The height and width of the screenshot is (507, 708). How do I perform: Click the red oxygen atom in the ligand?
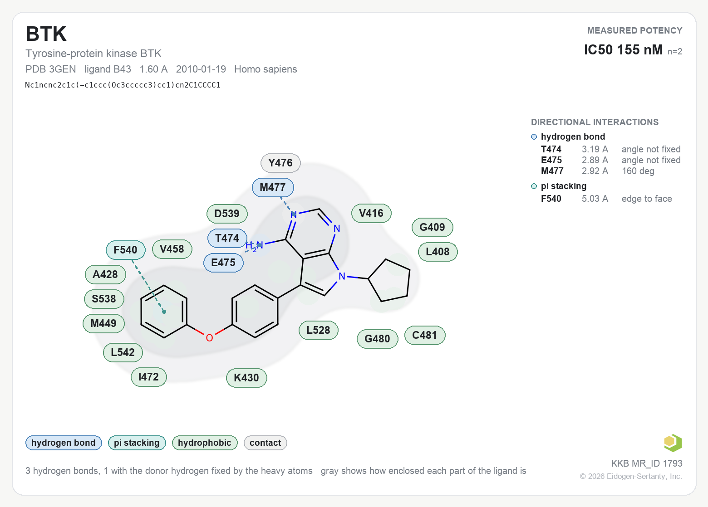(209, 338)
